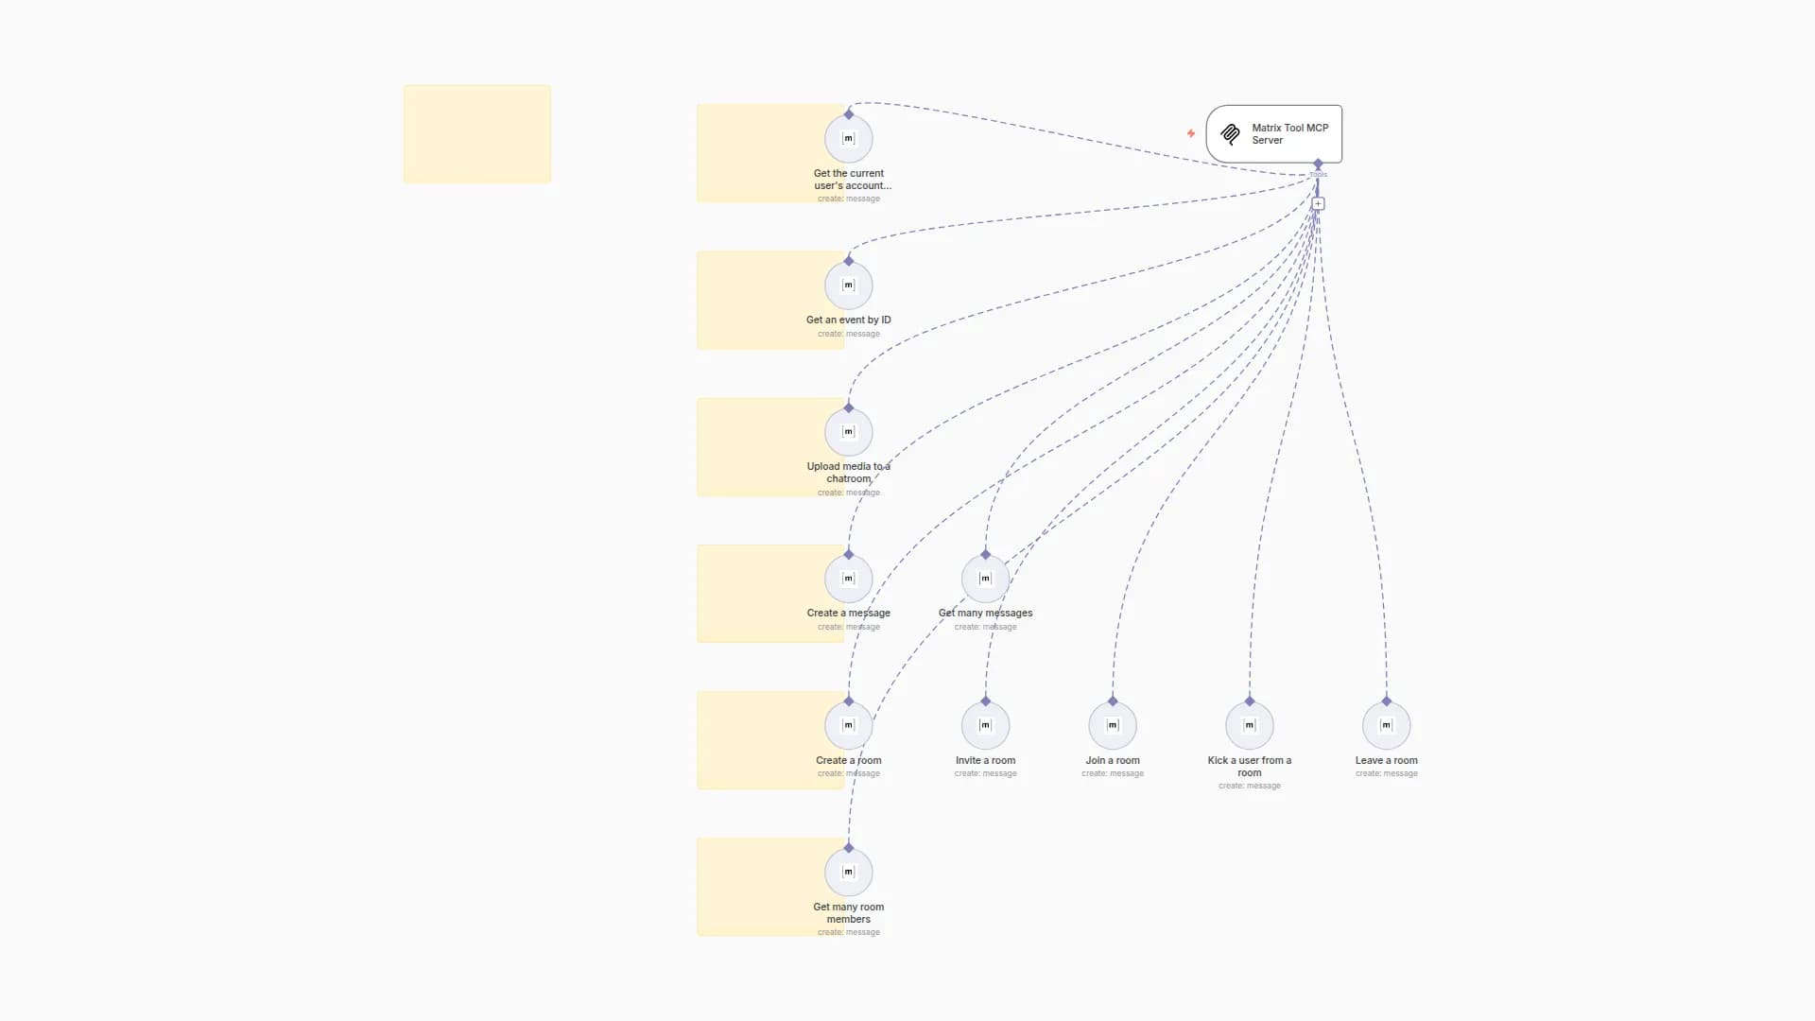Open the 'Get many room members' node

click(848, 873)
